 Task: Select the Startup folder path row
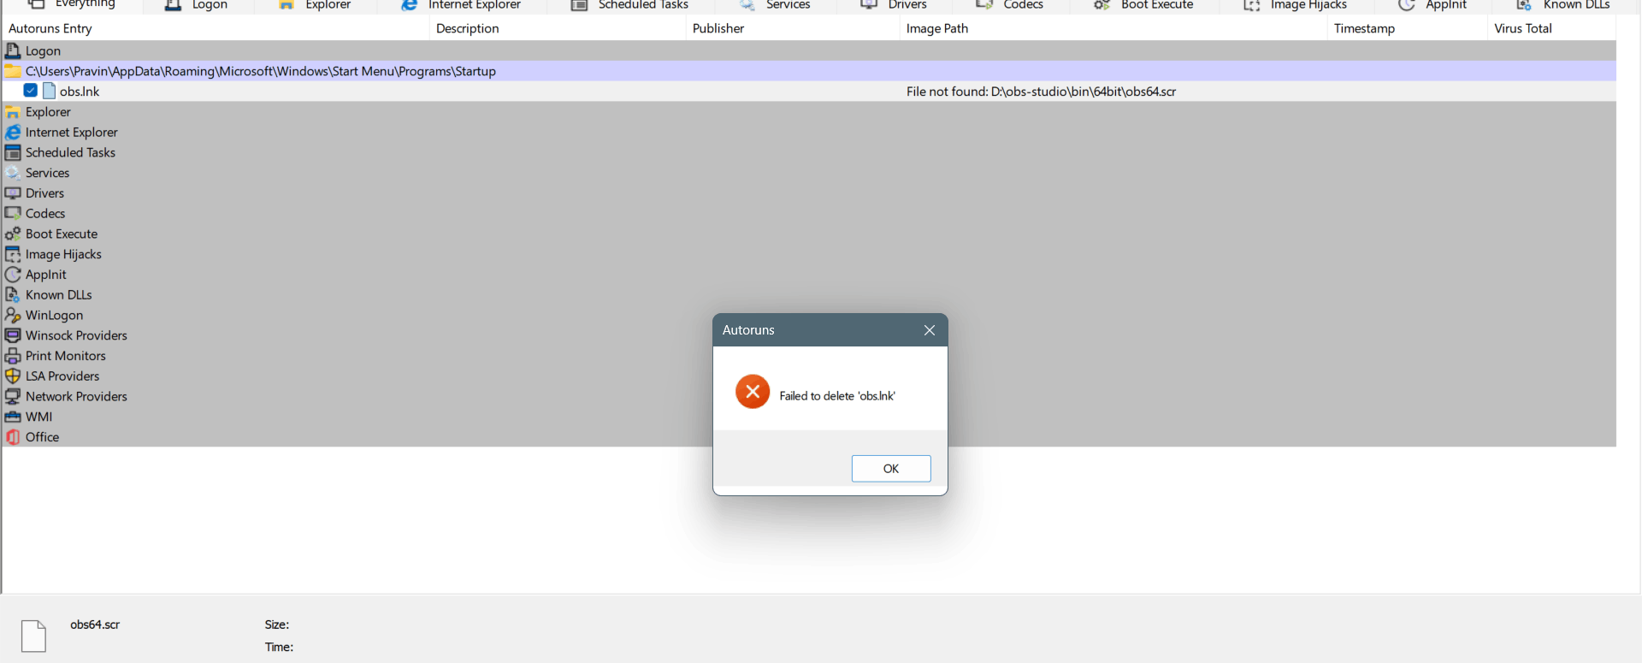point(809,71)
